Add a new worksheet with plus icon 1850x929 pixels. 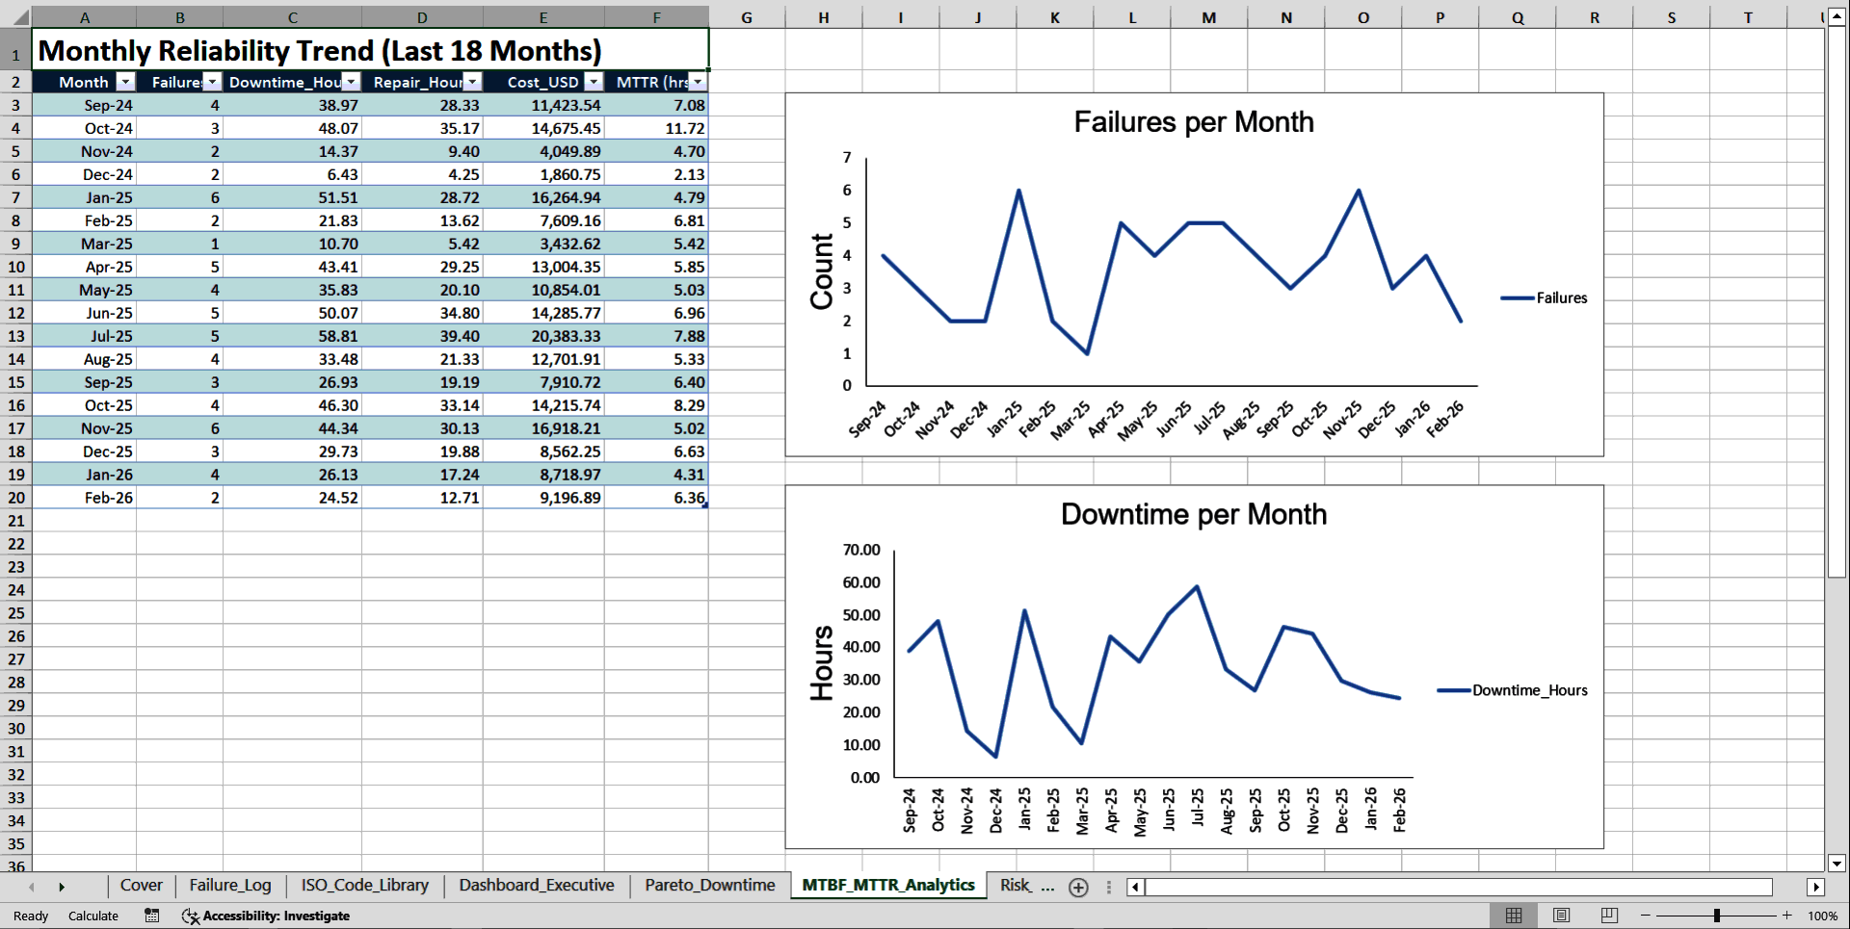[1078, 887]
